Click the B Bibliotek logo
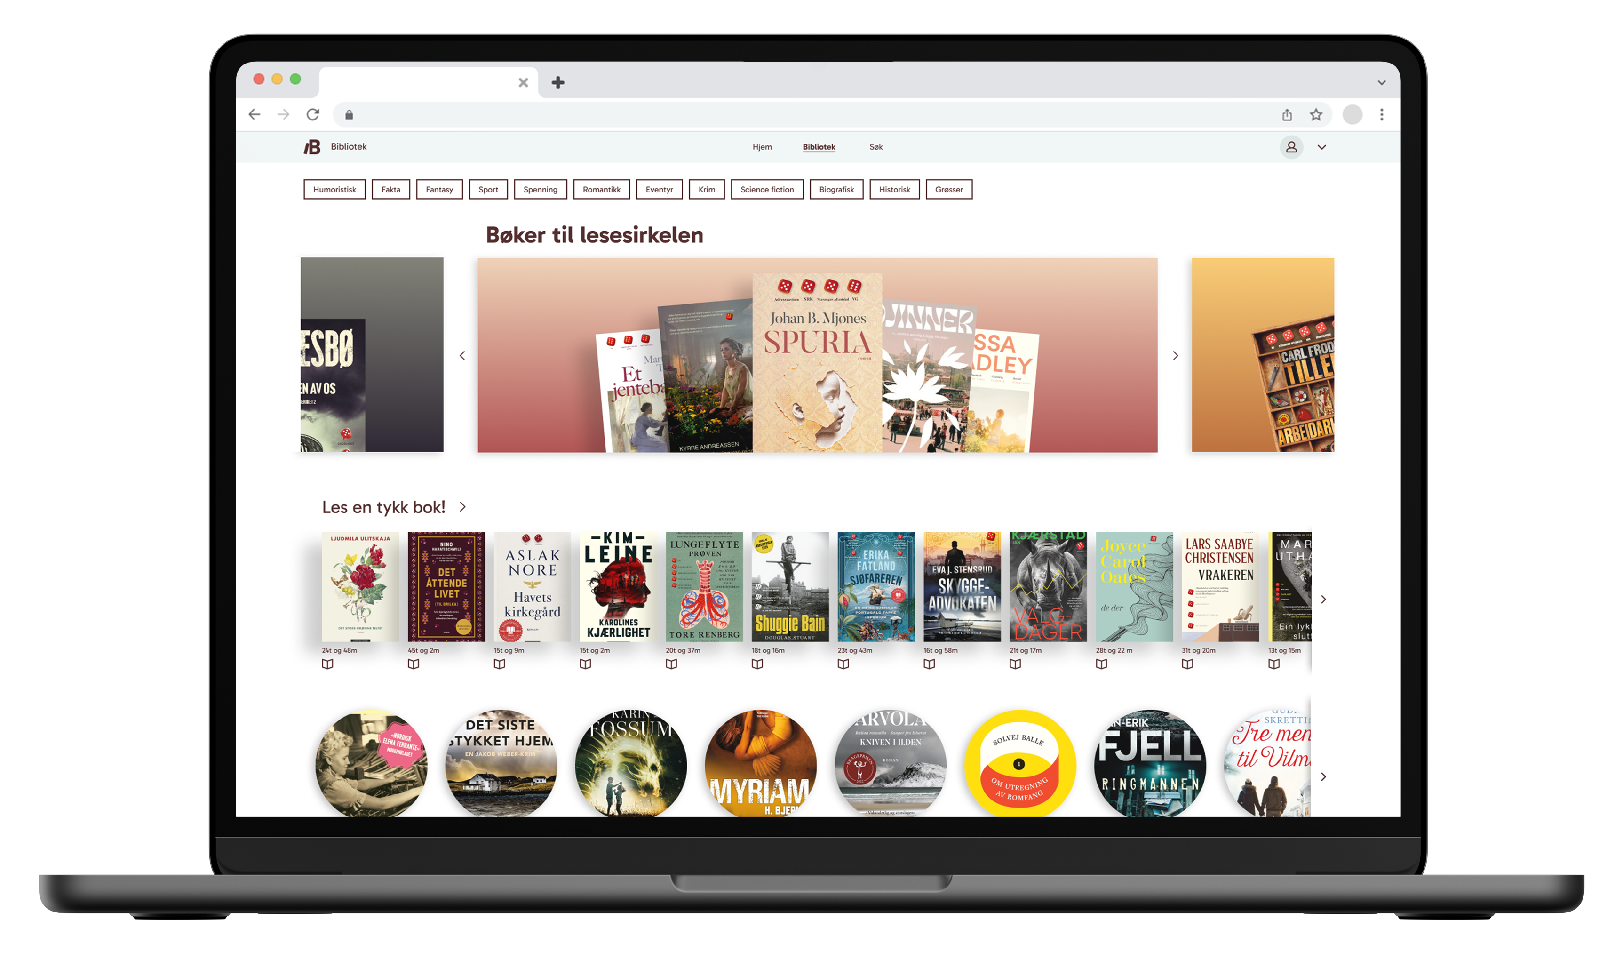Image resolution: width=1623 pixels, height=976 pixels. coord(313,147)
